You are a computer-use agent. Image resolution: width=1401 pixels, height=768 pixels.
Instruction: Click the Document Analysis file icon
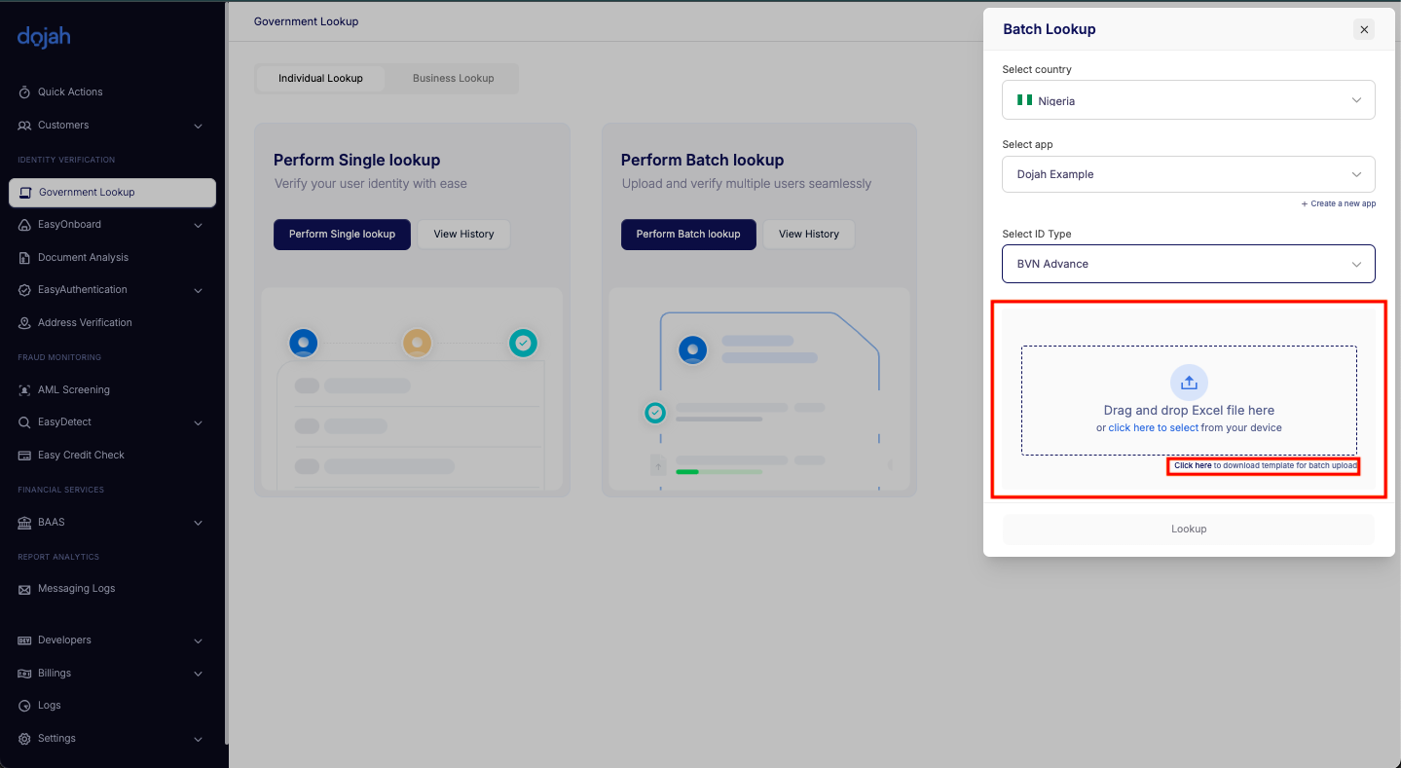pyautogui.click(x=24, y=258)
